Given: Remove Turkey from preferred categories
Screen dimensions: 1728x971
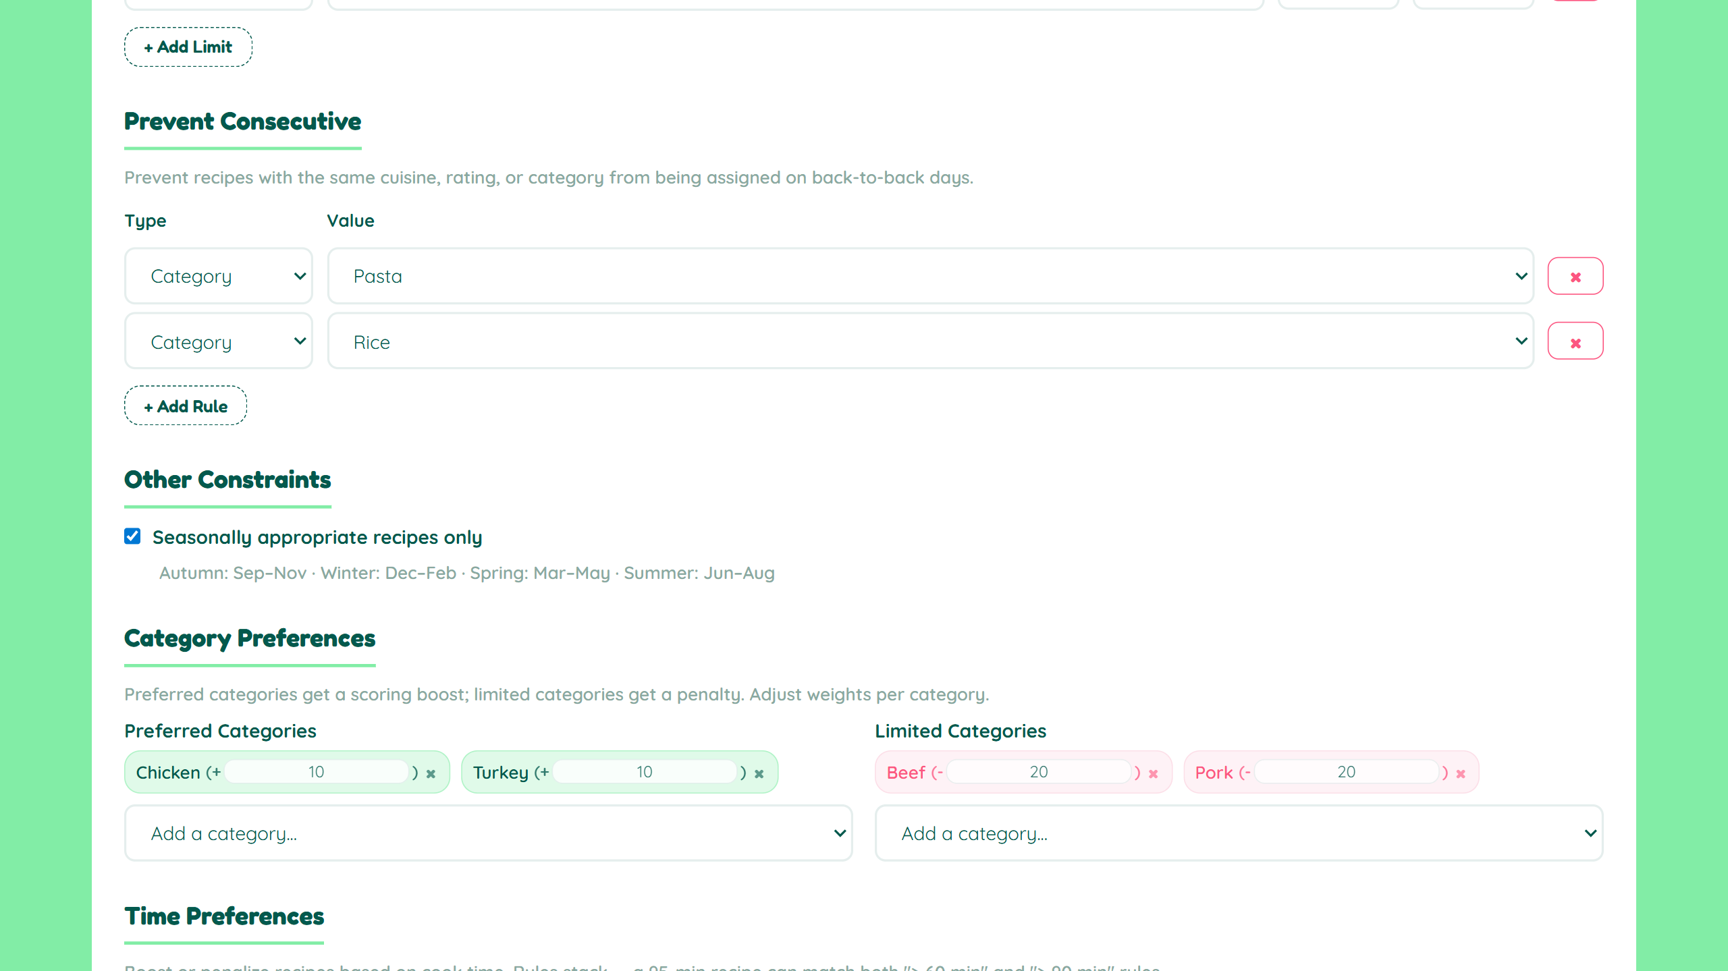Looking at the screenshot, I should [758, 775].
